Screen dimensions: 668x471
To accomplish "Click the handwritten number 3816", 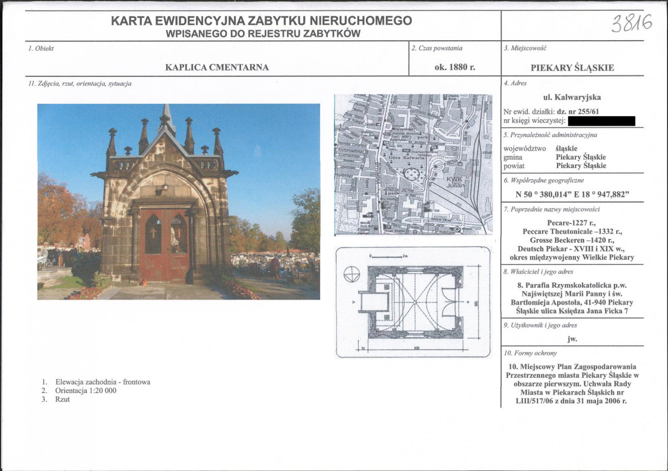I will pos(631,23).
